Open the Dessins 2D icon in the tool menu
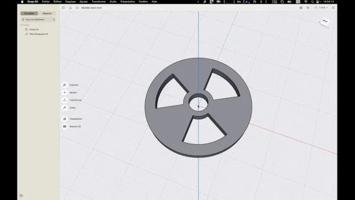The image size is (355, 200). (64, 126)
